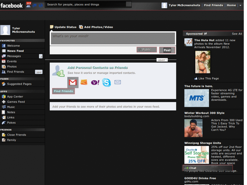
Task: Click the Messages count badge
Action: (x=41, y=56)
